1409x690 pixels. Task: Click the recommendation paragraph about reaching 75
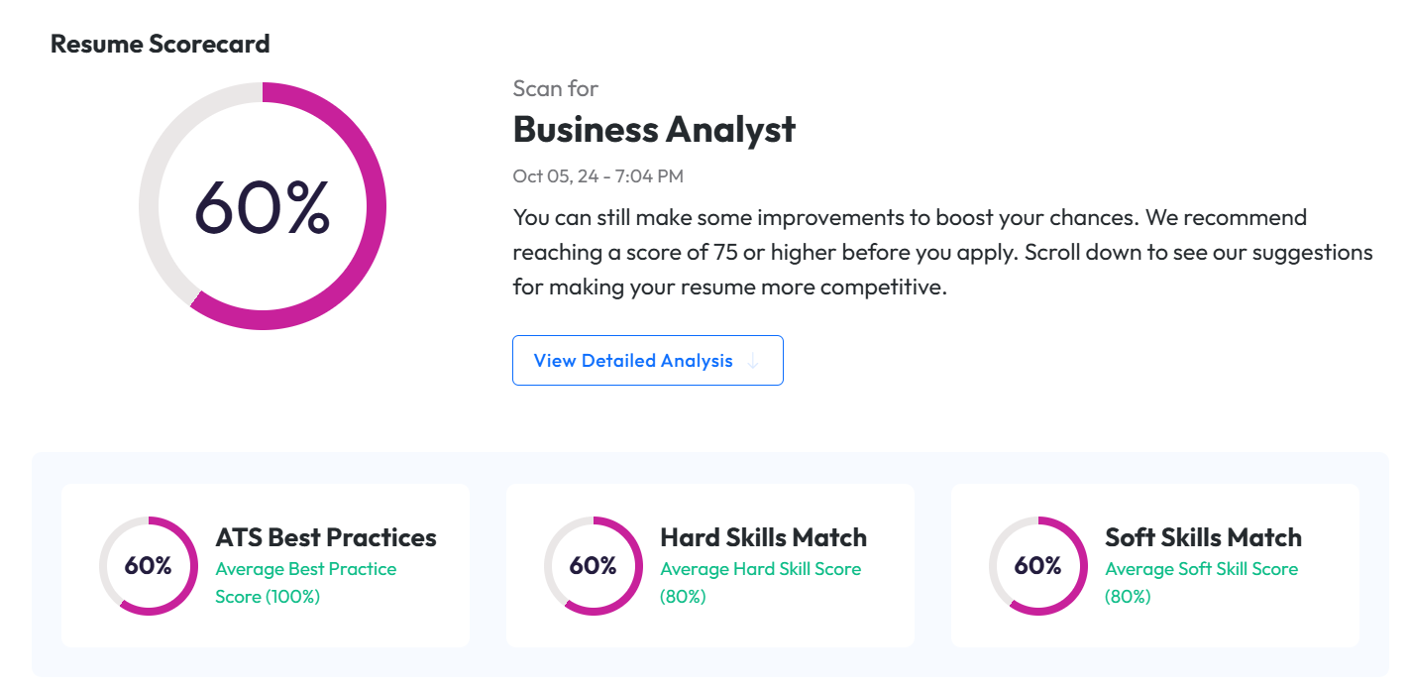pos(941,252)
